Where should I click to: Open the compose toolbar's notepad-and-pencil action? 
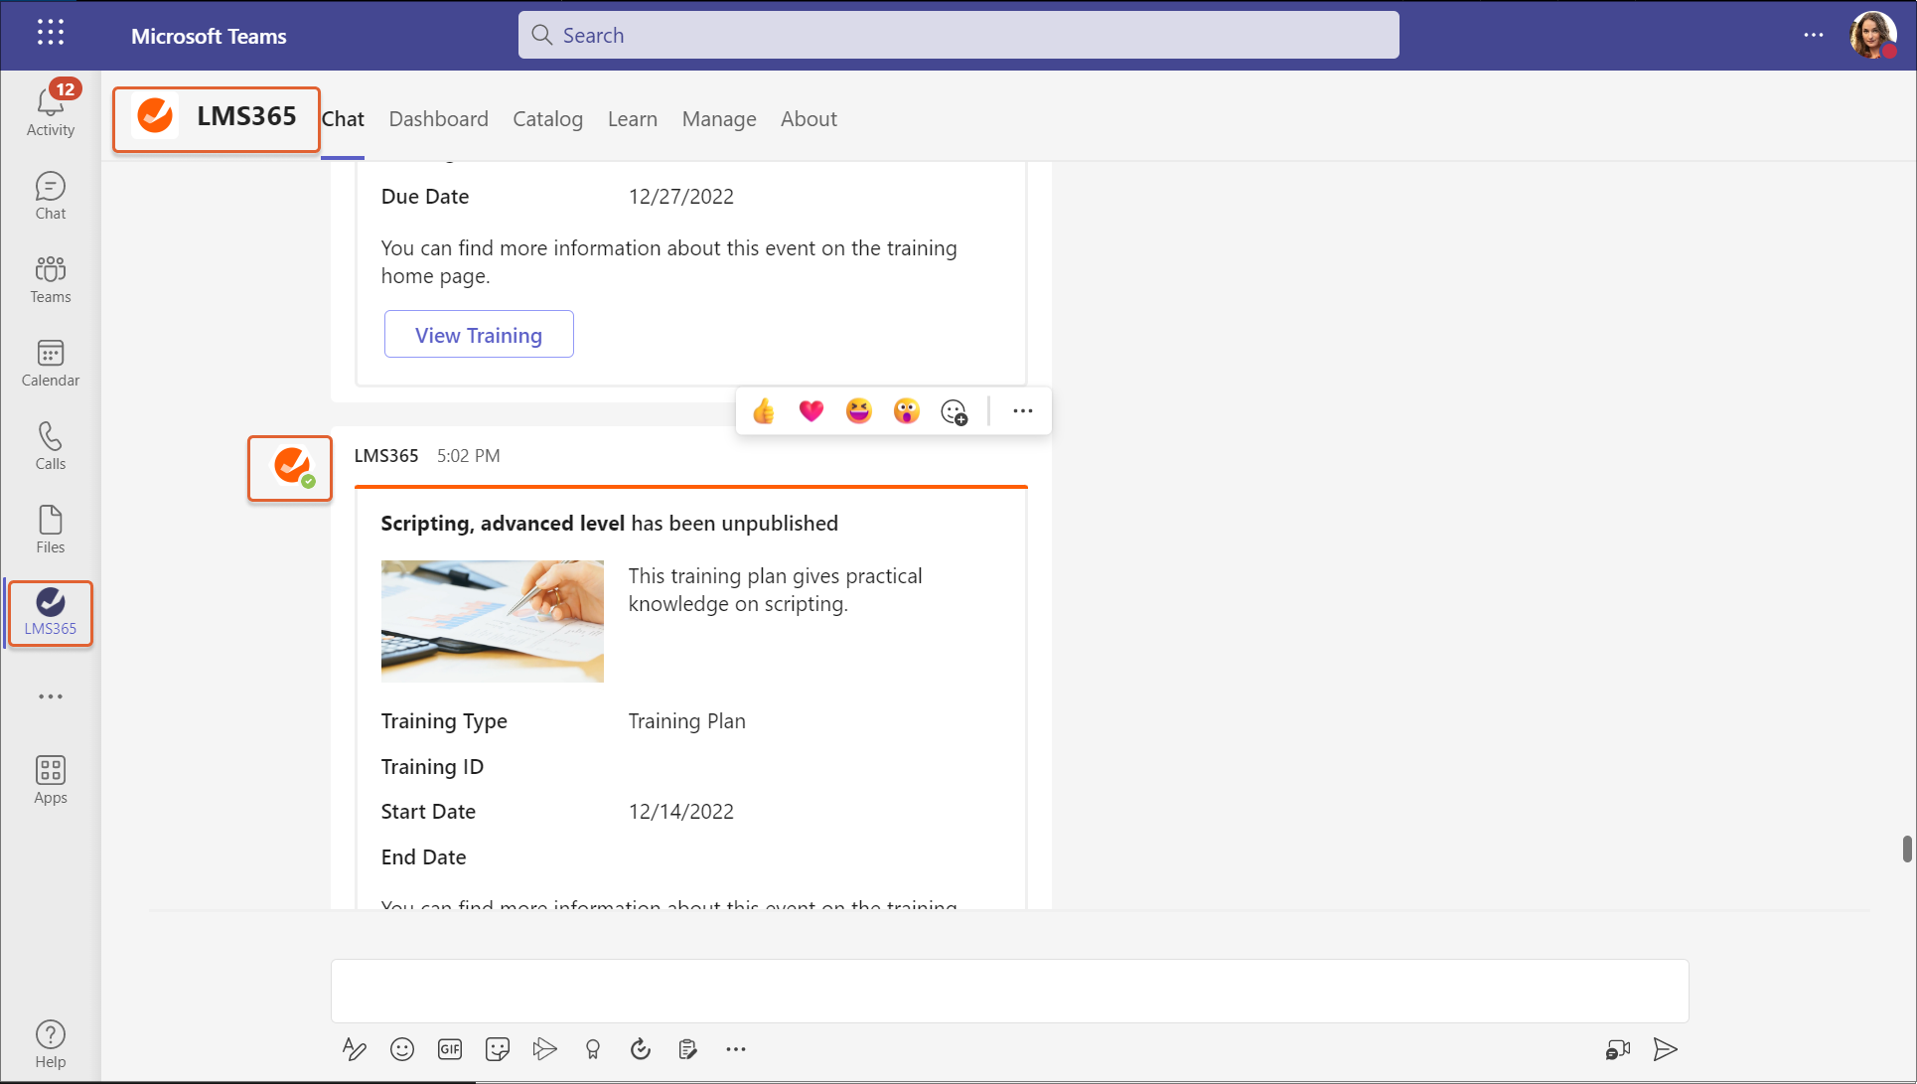[x=688, y=1049]
